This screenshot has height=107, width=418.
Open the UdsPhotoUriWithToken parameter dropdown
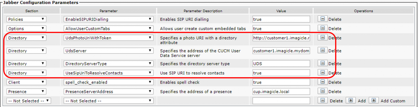[x=108, y=38]
